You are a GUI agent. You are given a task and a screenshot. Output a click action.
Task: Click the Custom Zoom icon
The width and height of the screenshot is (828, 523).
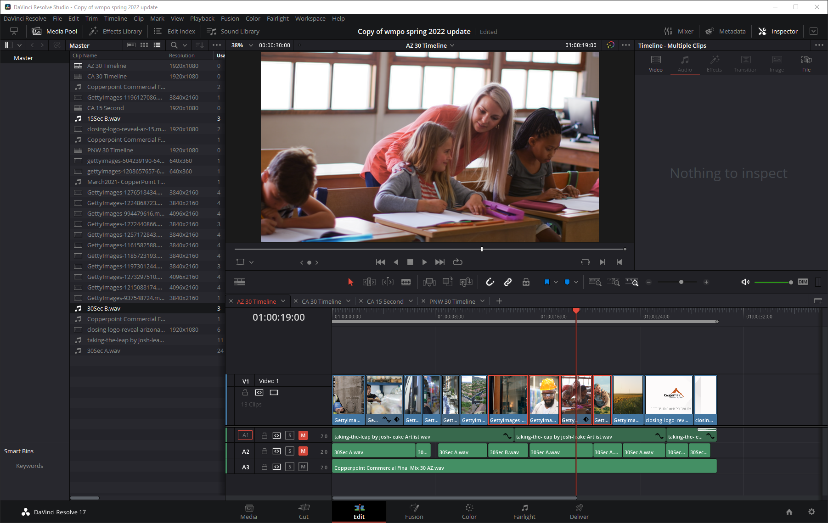632,282
